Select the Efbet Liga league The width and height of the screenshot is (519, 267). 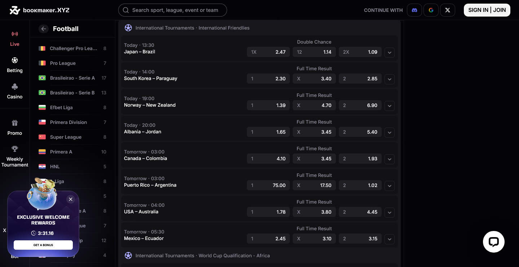click(61, 107)
